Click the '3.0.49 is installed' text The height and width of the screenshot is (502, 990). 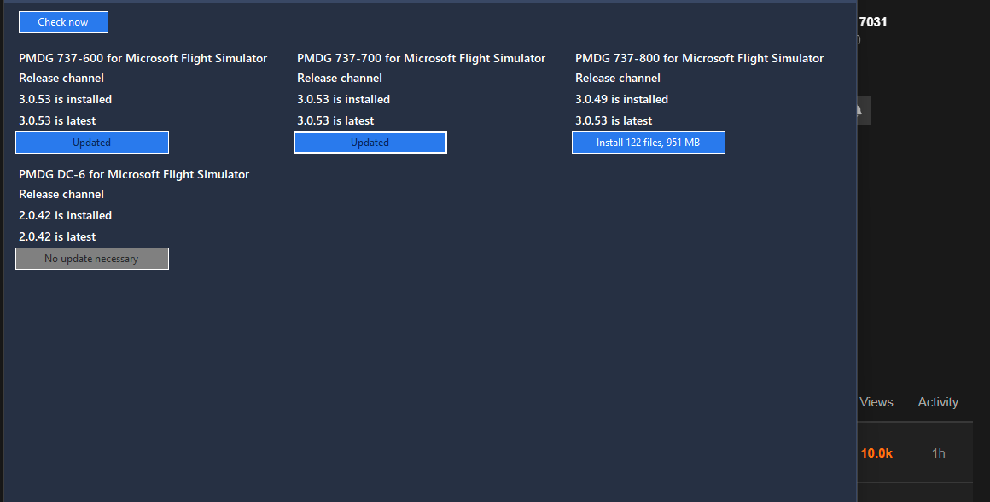(x=621, y=100)
